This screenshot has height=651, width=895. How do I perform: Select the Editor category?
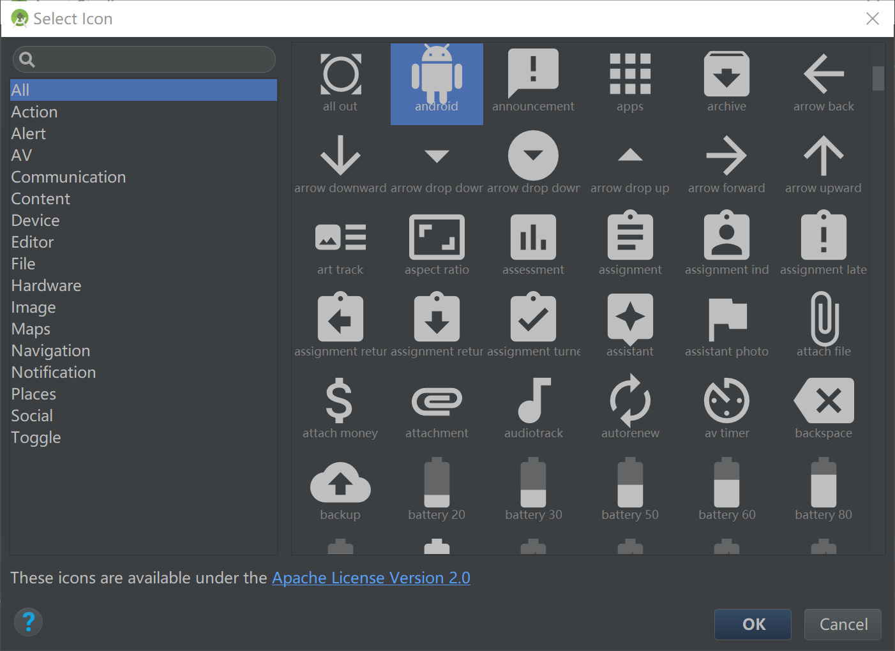[144, 242]
